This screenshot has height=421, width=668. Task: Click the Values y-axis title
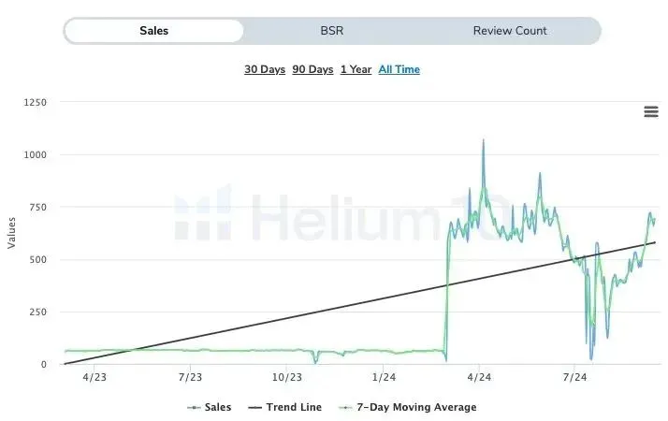12,233
